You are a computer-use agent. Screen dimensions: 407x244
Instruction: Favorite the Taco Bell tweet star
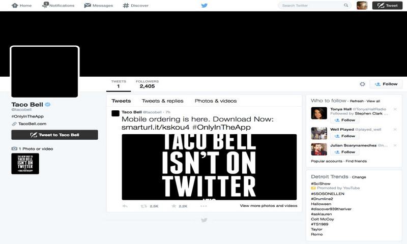pos(173,206)
